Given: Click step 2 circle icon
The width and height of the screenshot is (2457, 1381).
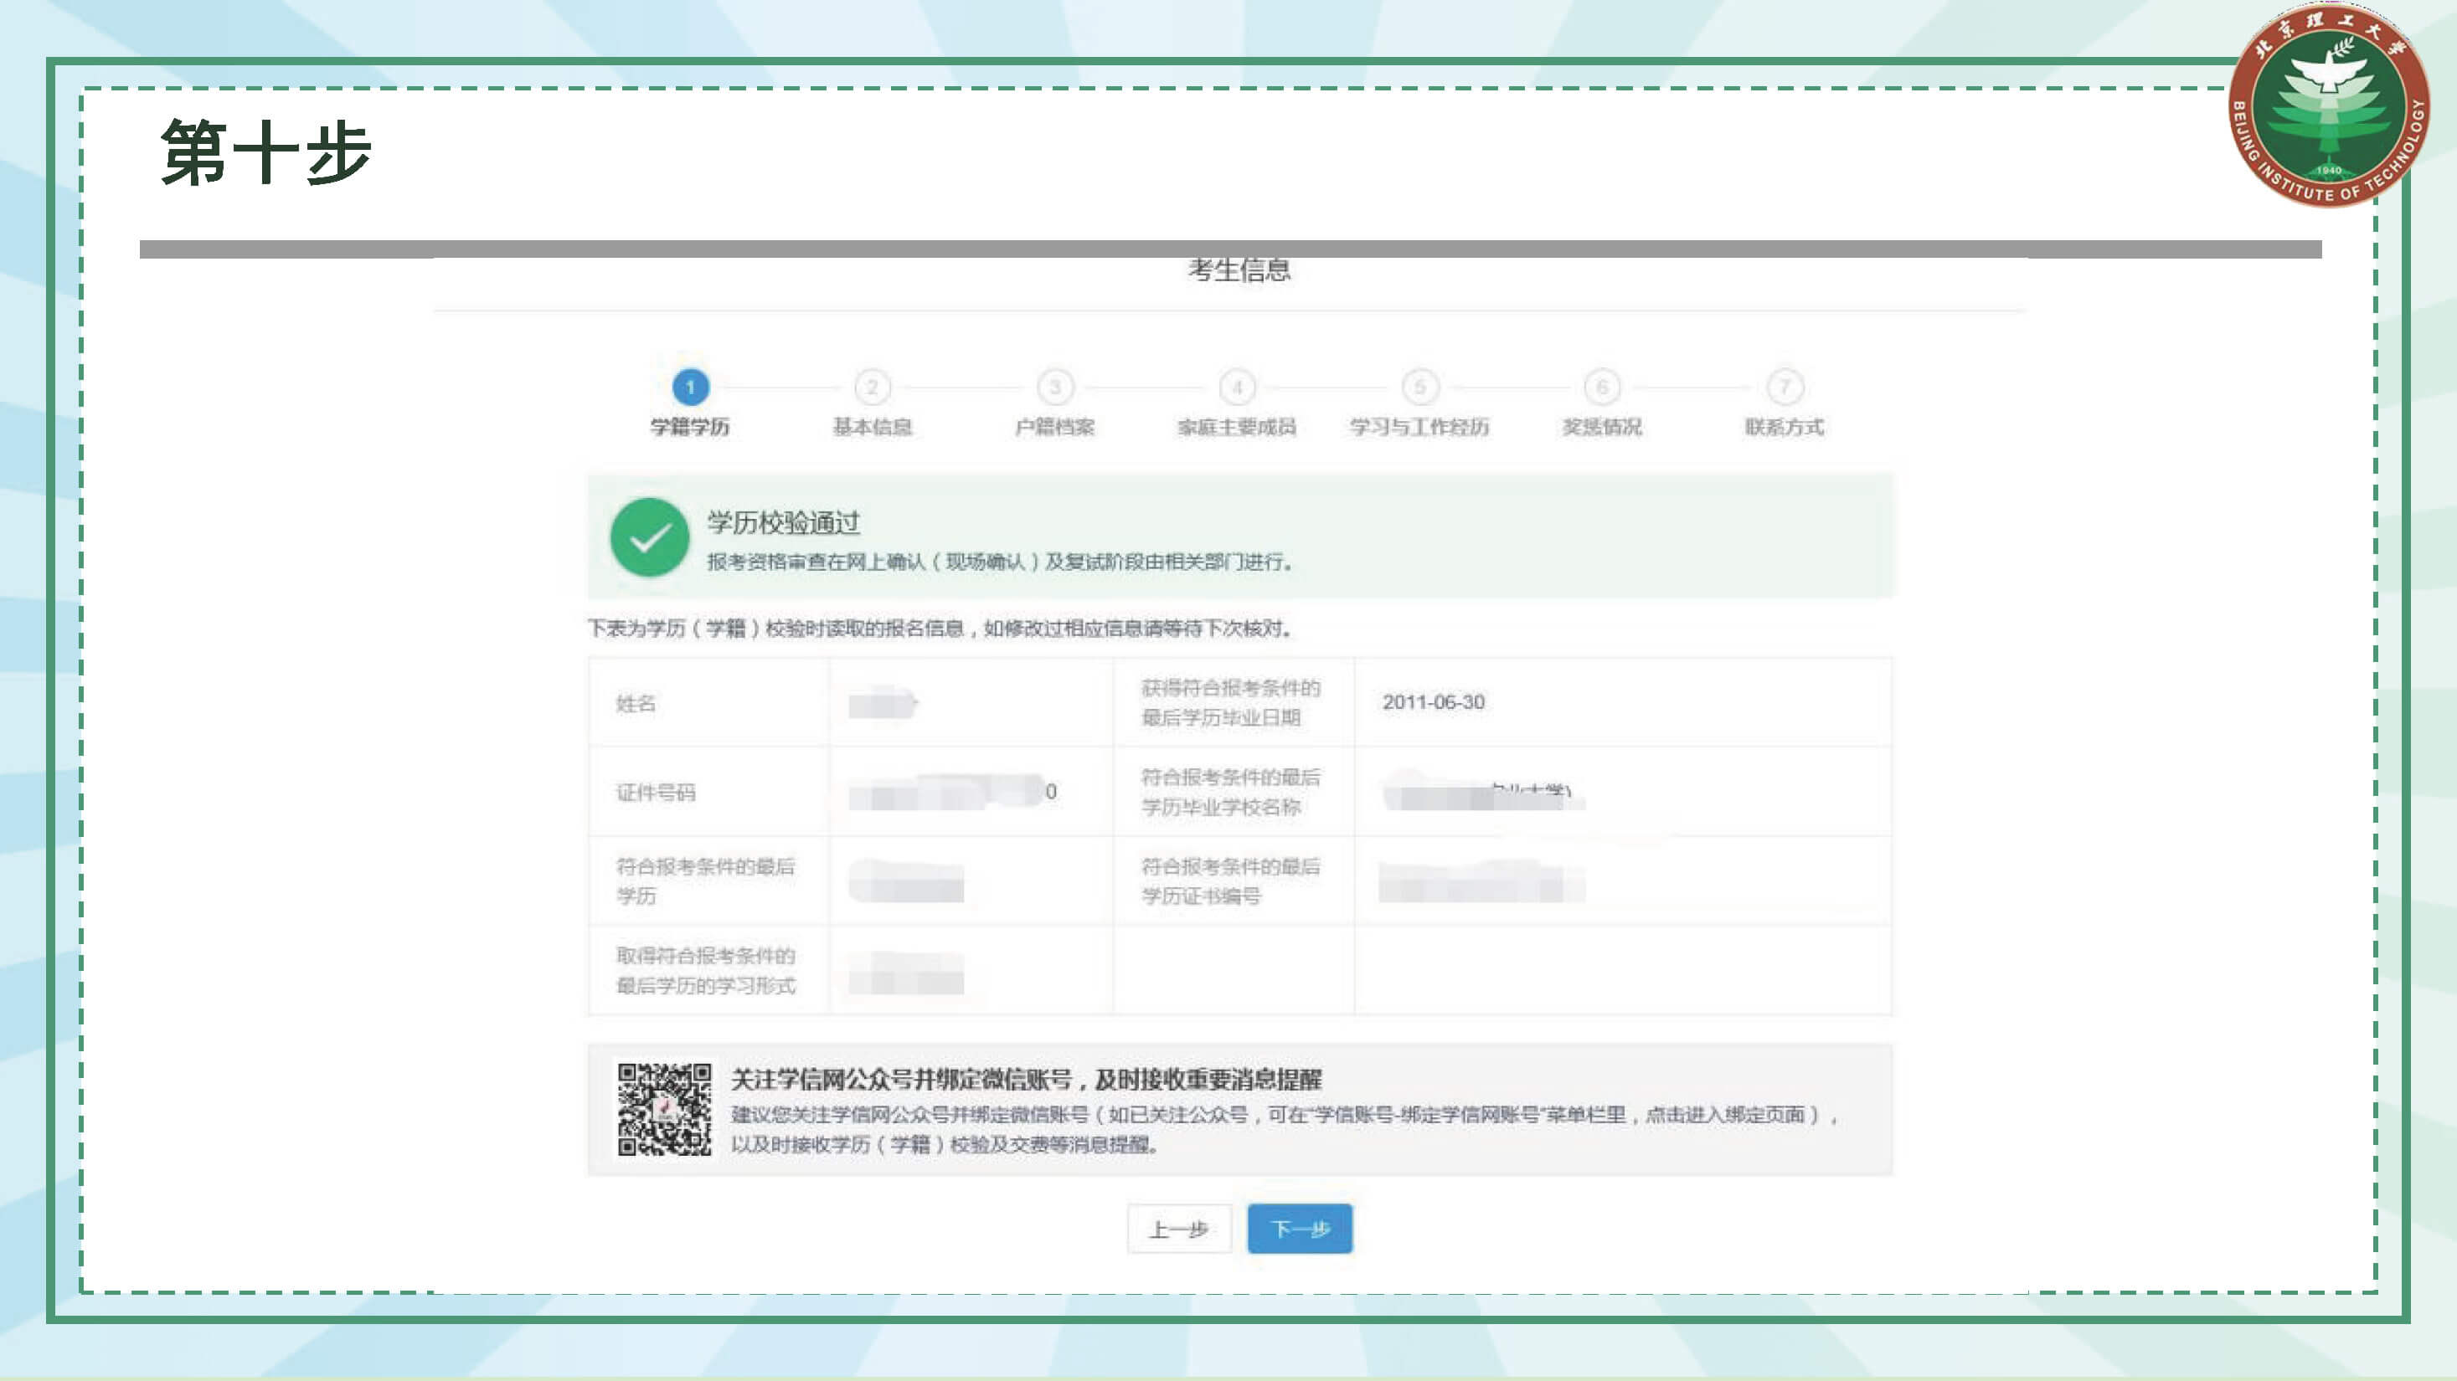Looking at the screenshot, I should [872, 387].
